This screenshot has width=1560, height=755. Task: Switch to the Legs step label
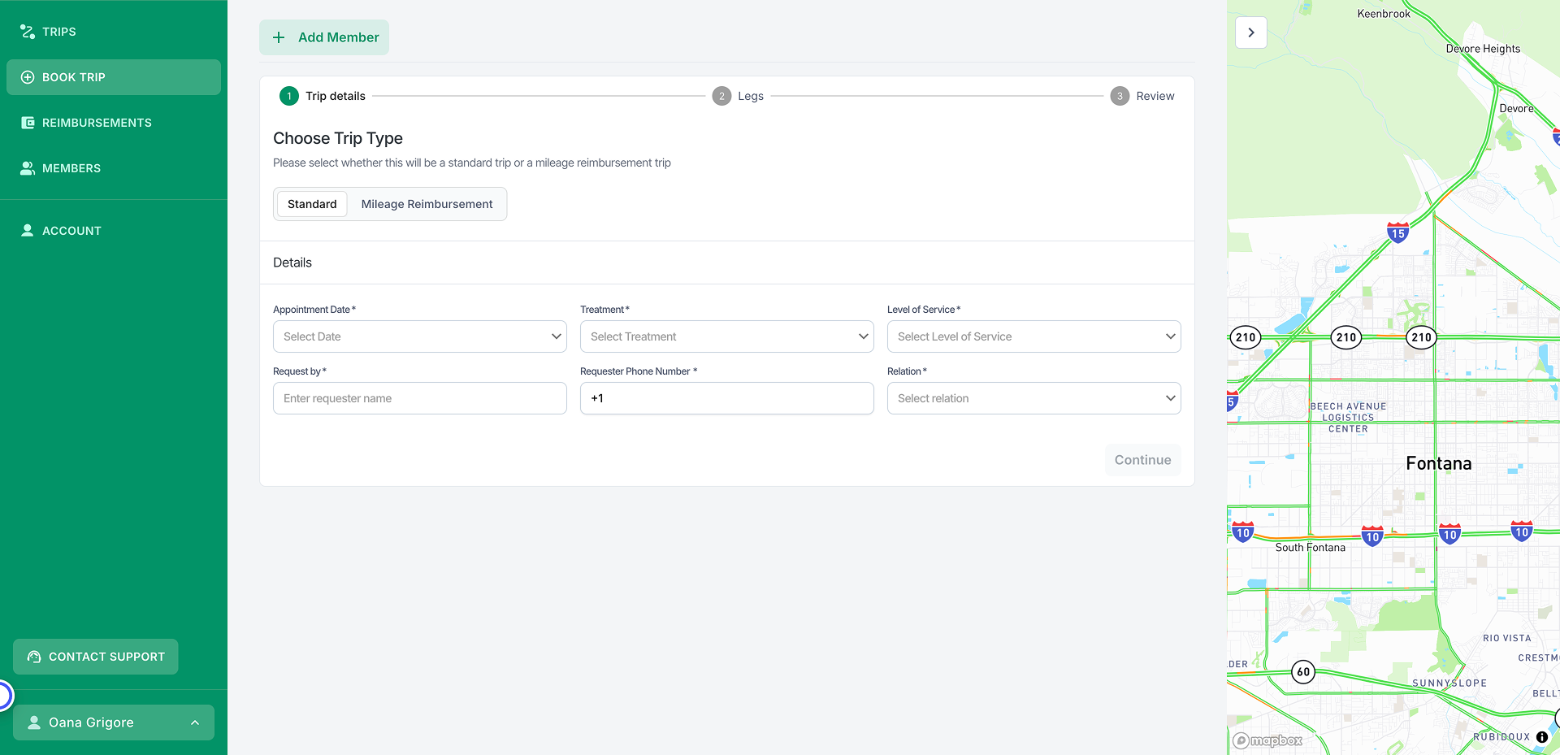click(751, 96)
